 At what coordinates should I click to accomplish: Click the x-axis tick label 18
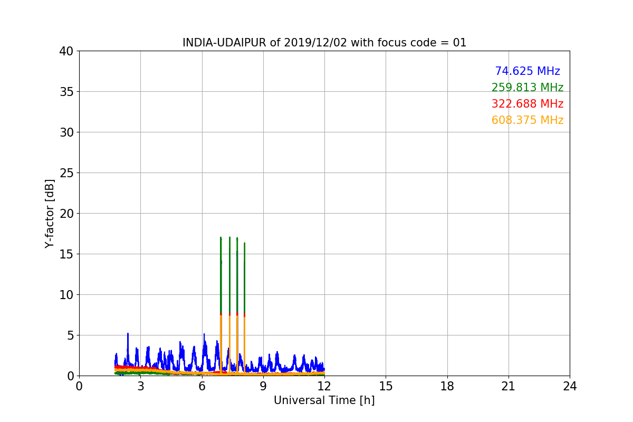point(447,386)
